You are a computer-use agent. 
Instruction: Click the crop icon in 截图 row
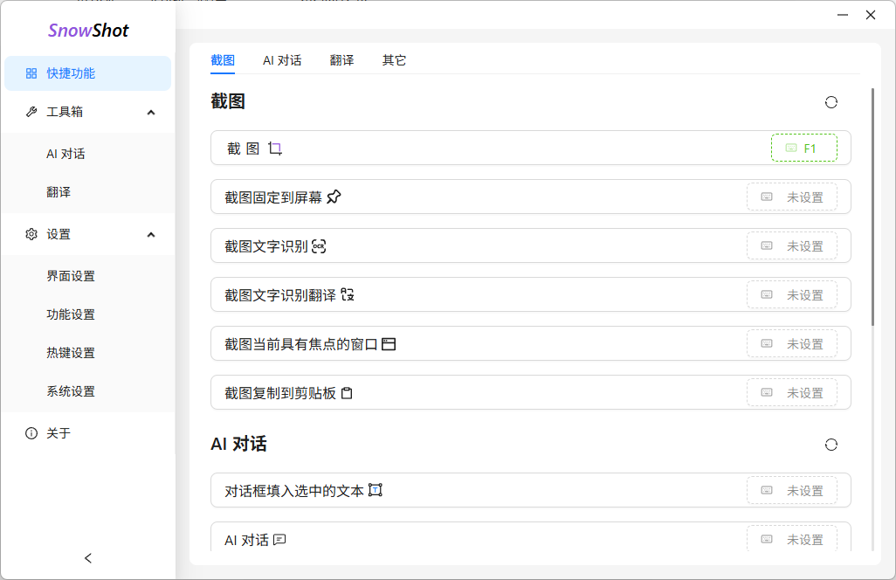275,148
